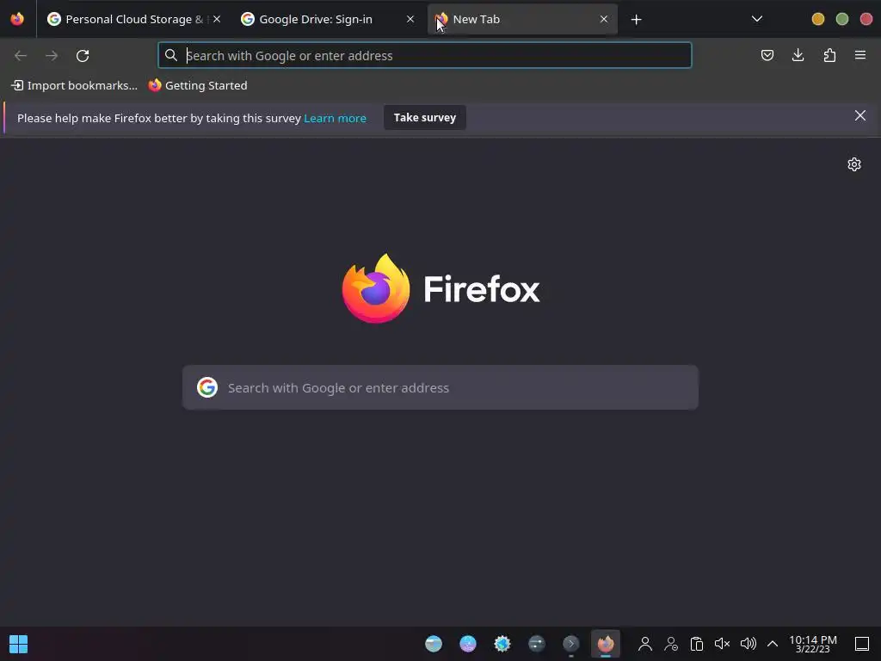Go back one page
This screenshot has height=661, width=881.
point(21,56)
